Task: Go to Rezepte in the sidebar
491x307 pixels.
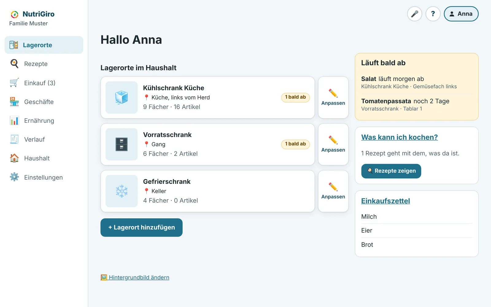Action: 44,64
